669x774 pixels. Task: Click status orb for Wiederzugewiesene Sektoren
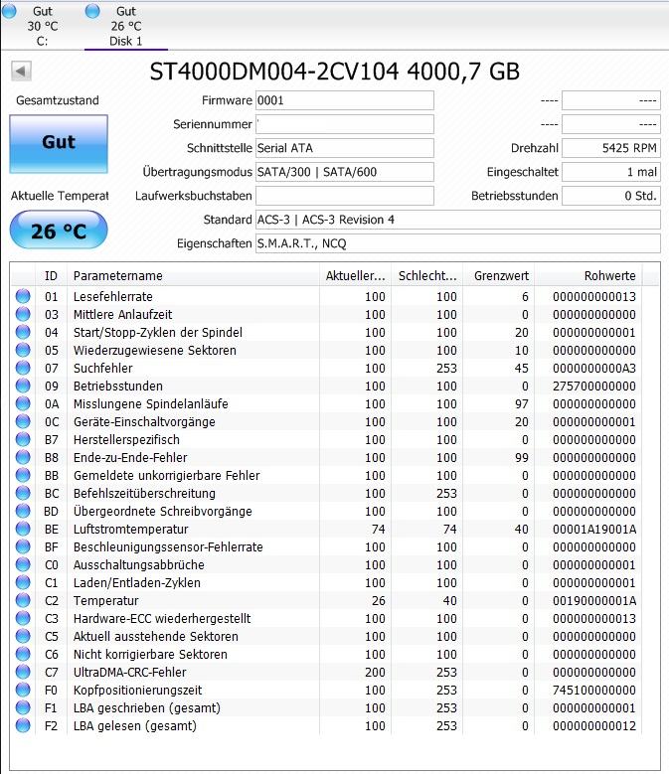pos(23,350)
